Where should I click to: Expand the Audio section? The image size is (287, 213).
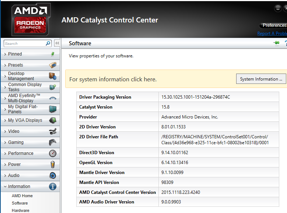[5, 175]
